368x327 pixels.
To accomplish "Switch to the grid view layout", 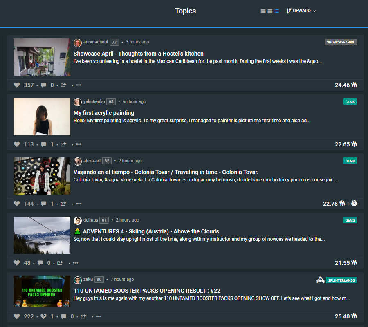I will [270, 11].
